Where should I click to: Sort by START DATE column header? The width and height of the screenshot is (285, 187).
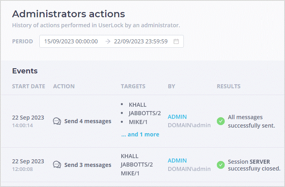coord(28,86)
